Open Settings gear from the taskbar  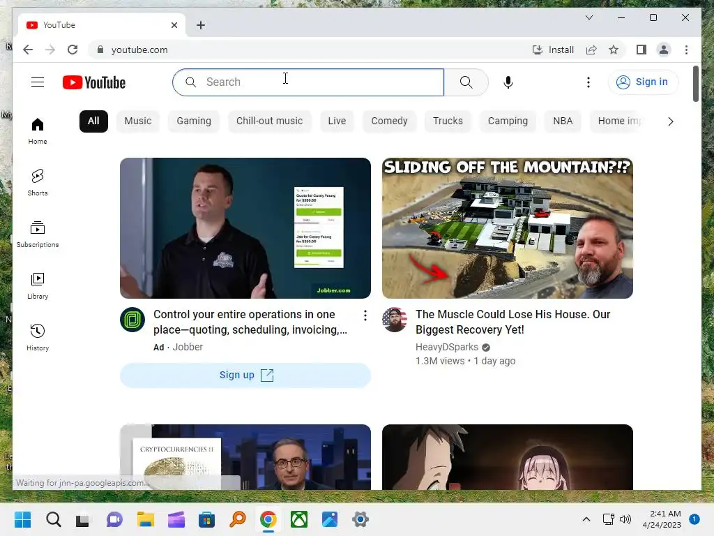coord(360,519)
